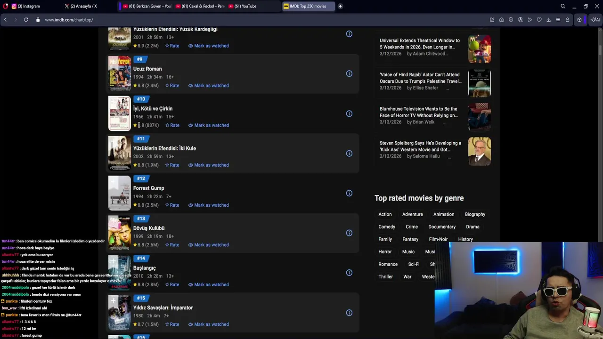The image size is (603, 339).
Task: Mark Ucuz Roman as watched
Action: (x=208, y=86)
